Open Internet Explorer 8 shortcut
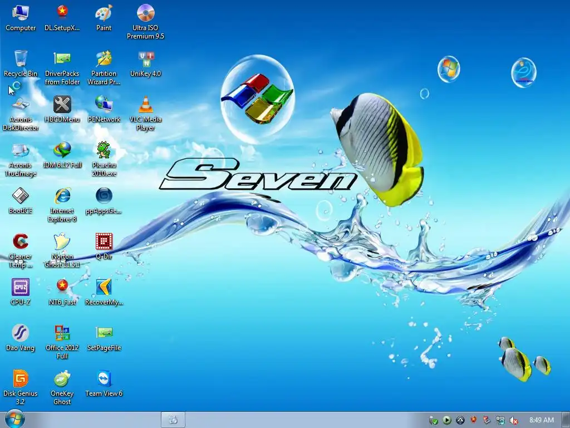The height and width of the screenshot is (428, 570). click(62, 205)
